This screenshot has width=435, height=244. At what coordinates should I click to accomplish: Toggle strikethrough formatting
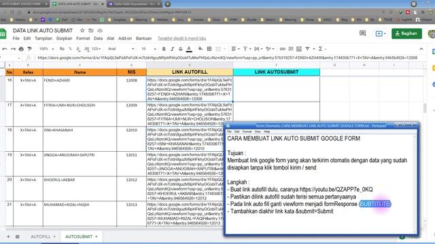181,49
